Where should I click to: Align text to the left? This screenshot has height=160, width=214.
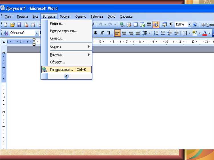point(117,33)
